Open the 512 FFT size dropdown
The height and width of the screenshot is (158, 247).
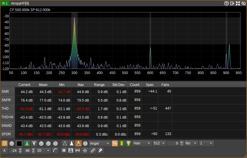click(159, 144)
